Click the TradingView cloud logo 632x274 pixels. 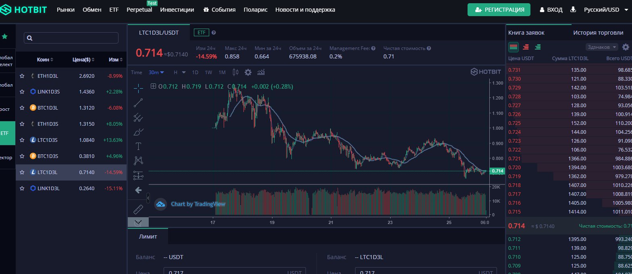[161, 204]
